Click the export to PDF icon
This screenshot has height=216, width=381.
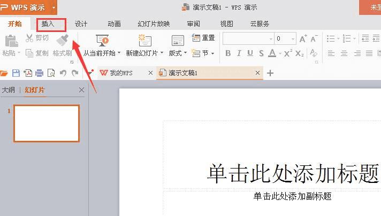28,73
